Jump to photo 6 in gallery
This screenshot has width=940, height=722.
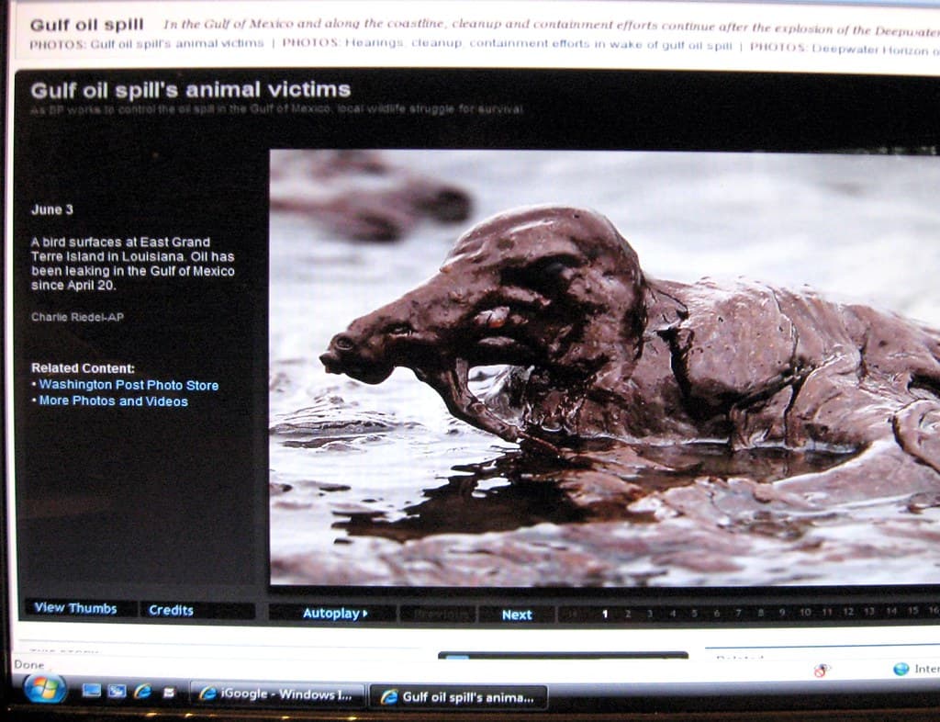716,613
